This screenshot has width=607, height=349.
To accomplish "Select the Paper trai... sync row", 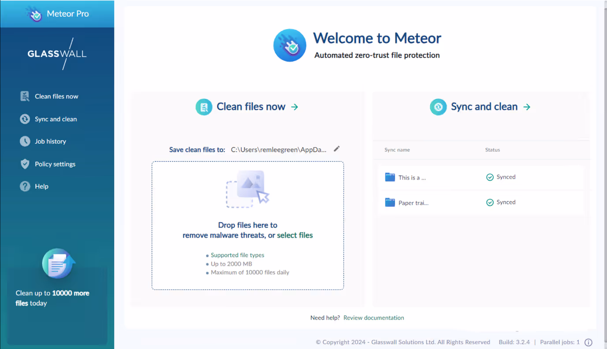I will [x=481, y=202].
